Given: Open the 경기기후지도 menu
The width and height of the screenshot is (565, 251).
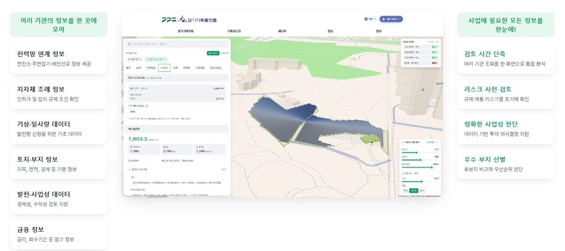Looking at the screenshot, I should [186, 31].
